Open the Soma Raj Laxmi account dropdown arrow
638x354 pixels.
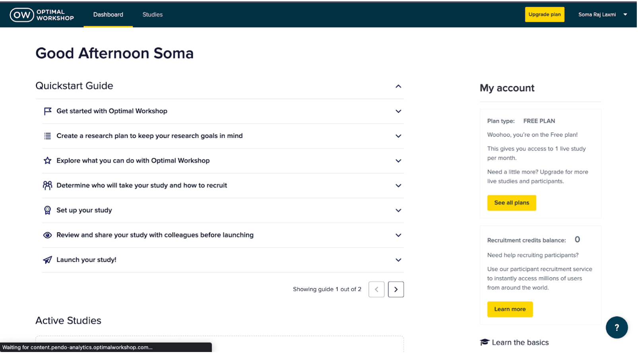tap(626, 15)
